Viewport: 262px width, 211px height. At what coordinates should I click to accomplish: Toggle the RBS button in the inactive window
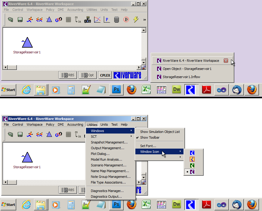click(68, 75)
